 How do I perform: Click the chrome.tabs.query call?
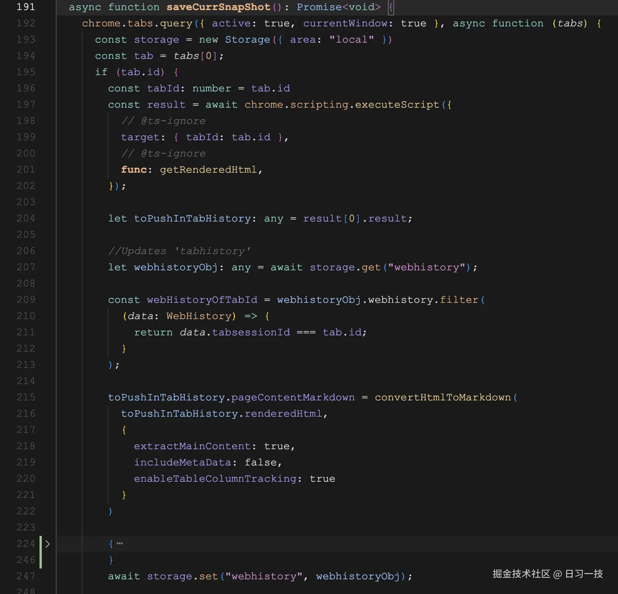click(x=137, y=23)
